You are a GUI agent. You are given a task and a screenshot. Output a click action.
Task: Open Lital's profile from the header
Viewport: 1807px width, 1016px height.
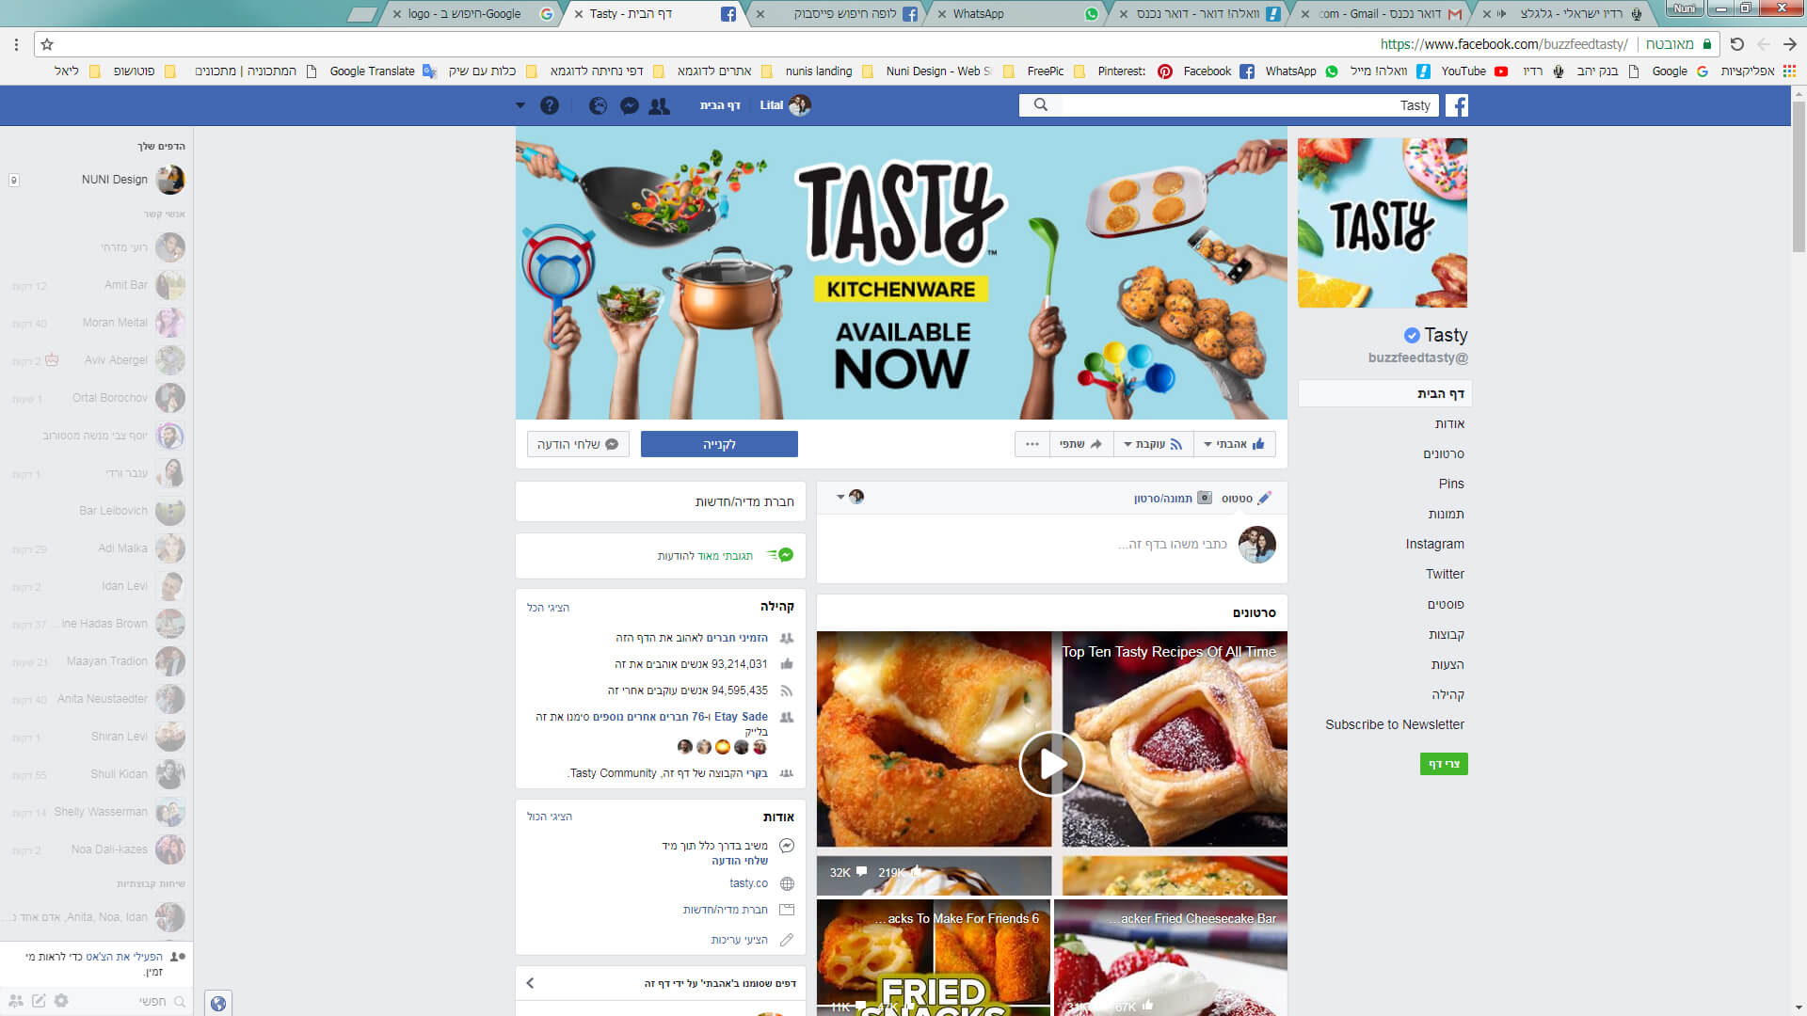[x=785, y=105]
